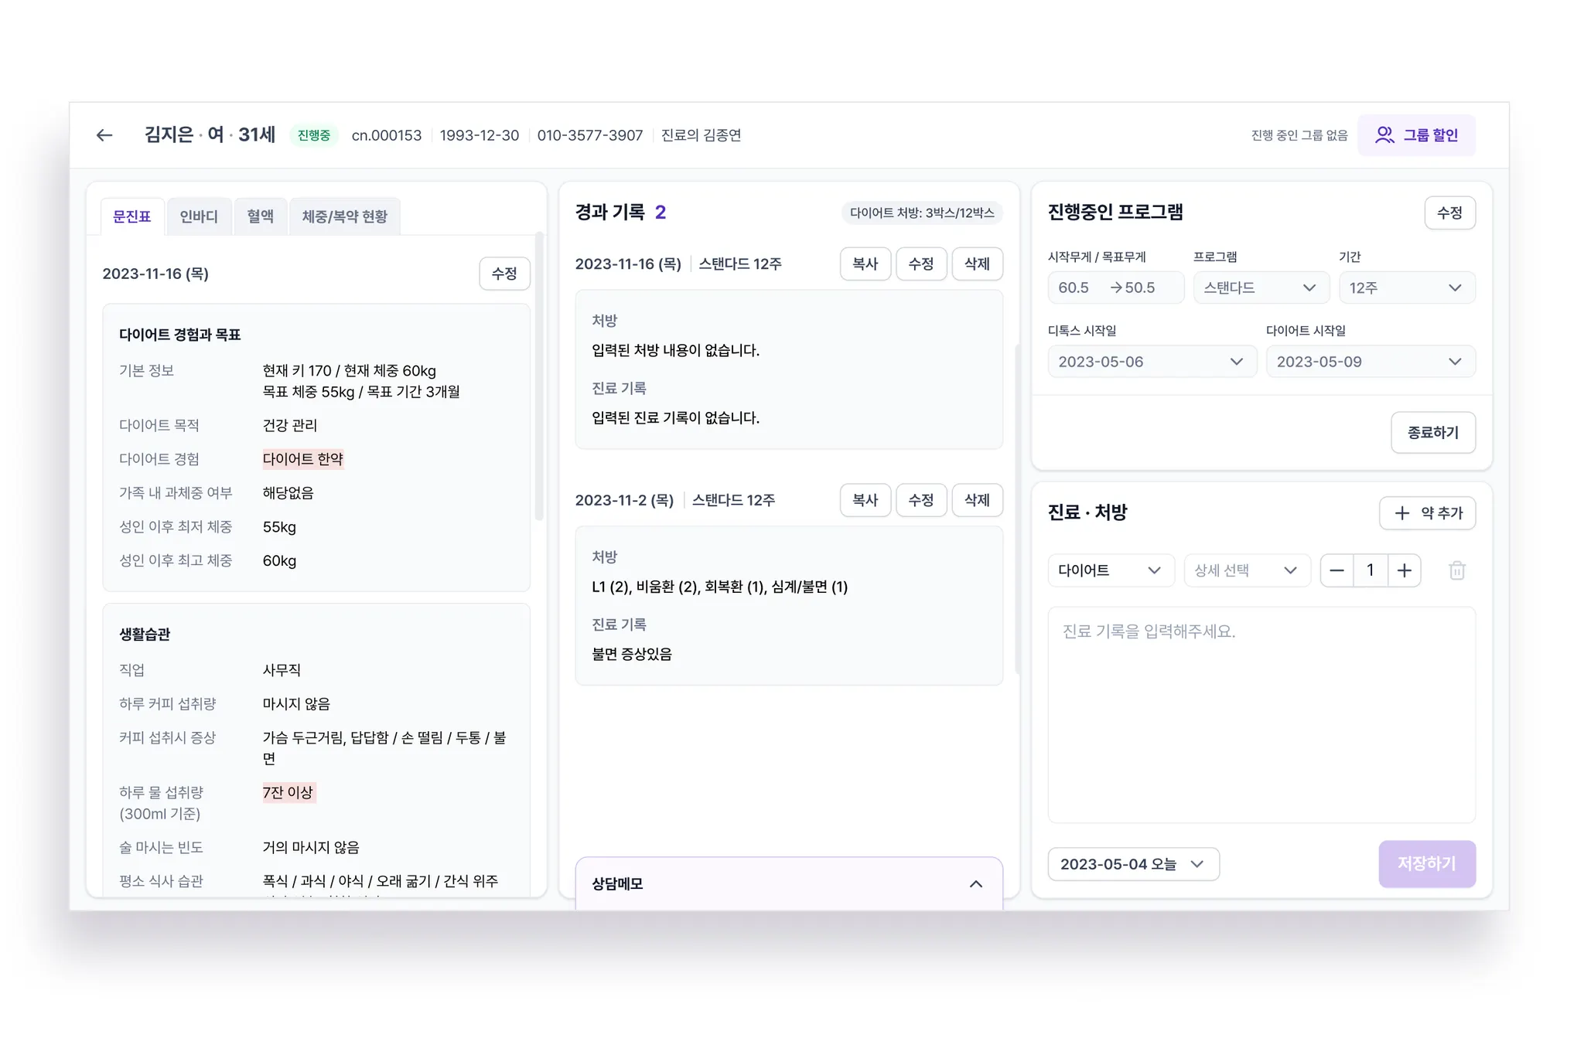Screen dimensions: 1584x1055
Task: Collapse the 상담메모 panel chevron
Action: 975,883
